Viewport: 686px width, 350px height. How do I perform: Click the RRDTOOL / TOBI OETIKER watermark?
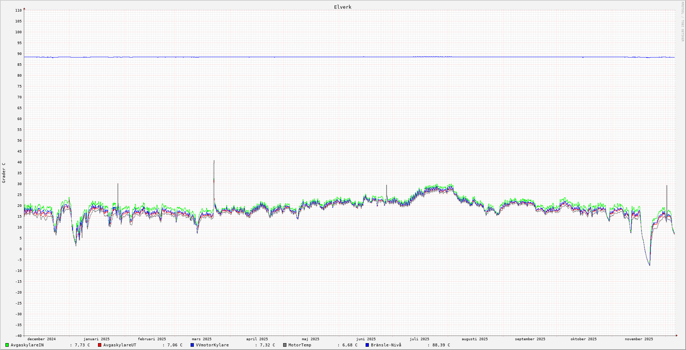[x=682, y=22]
